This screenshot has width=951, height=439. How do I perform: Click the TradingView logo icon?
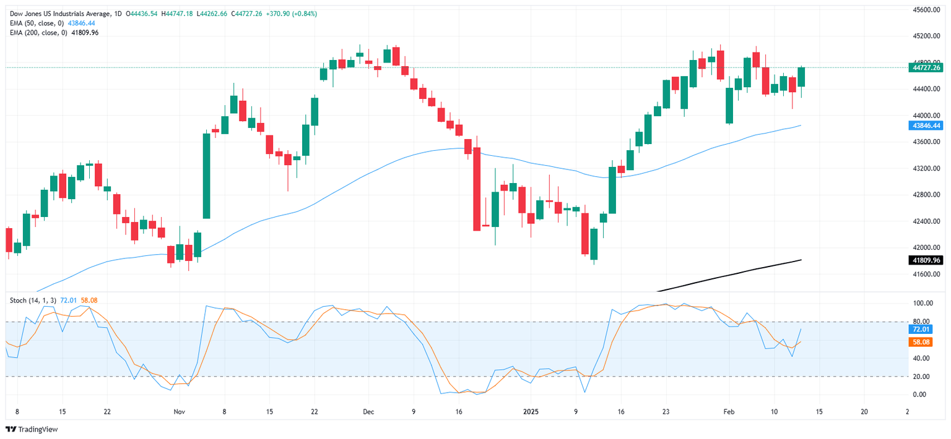click(12, 429)
